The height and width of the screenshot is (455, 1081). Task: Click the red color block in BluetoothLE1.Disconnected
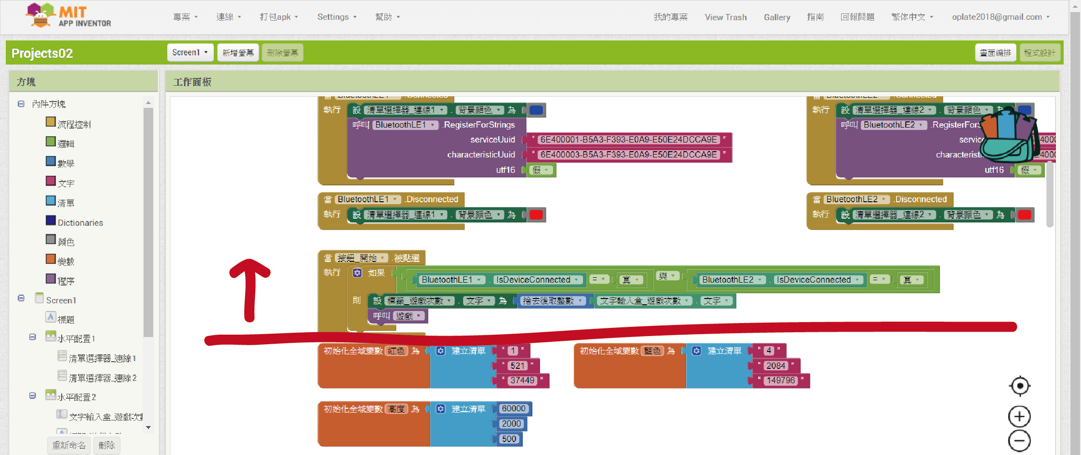(536, 215)
